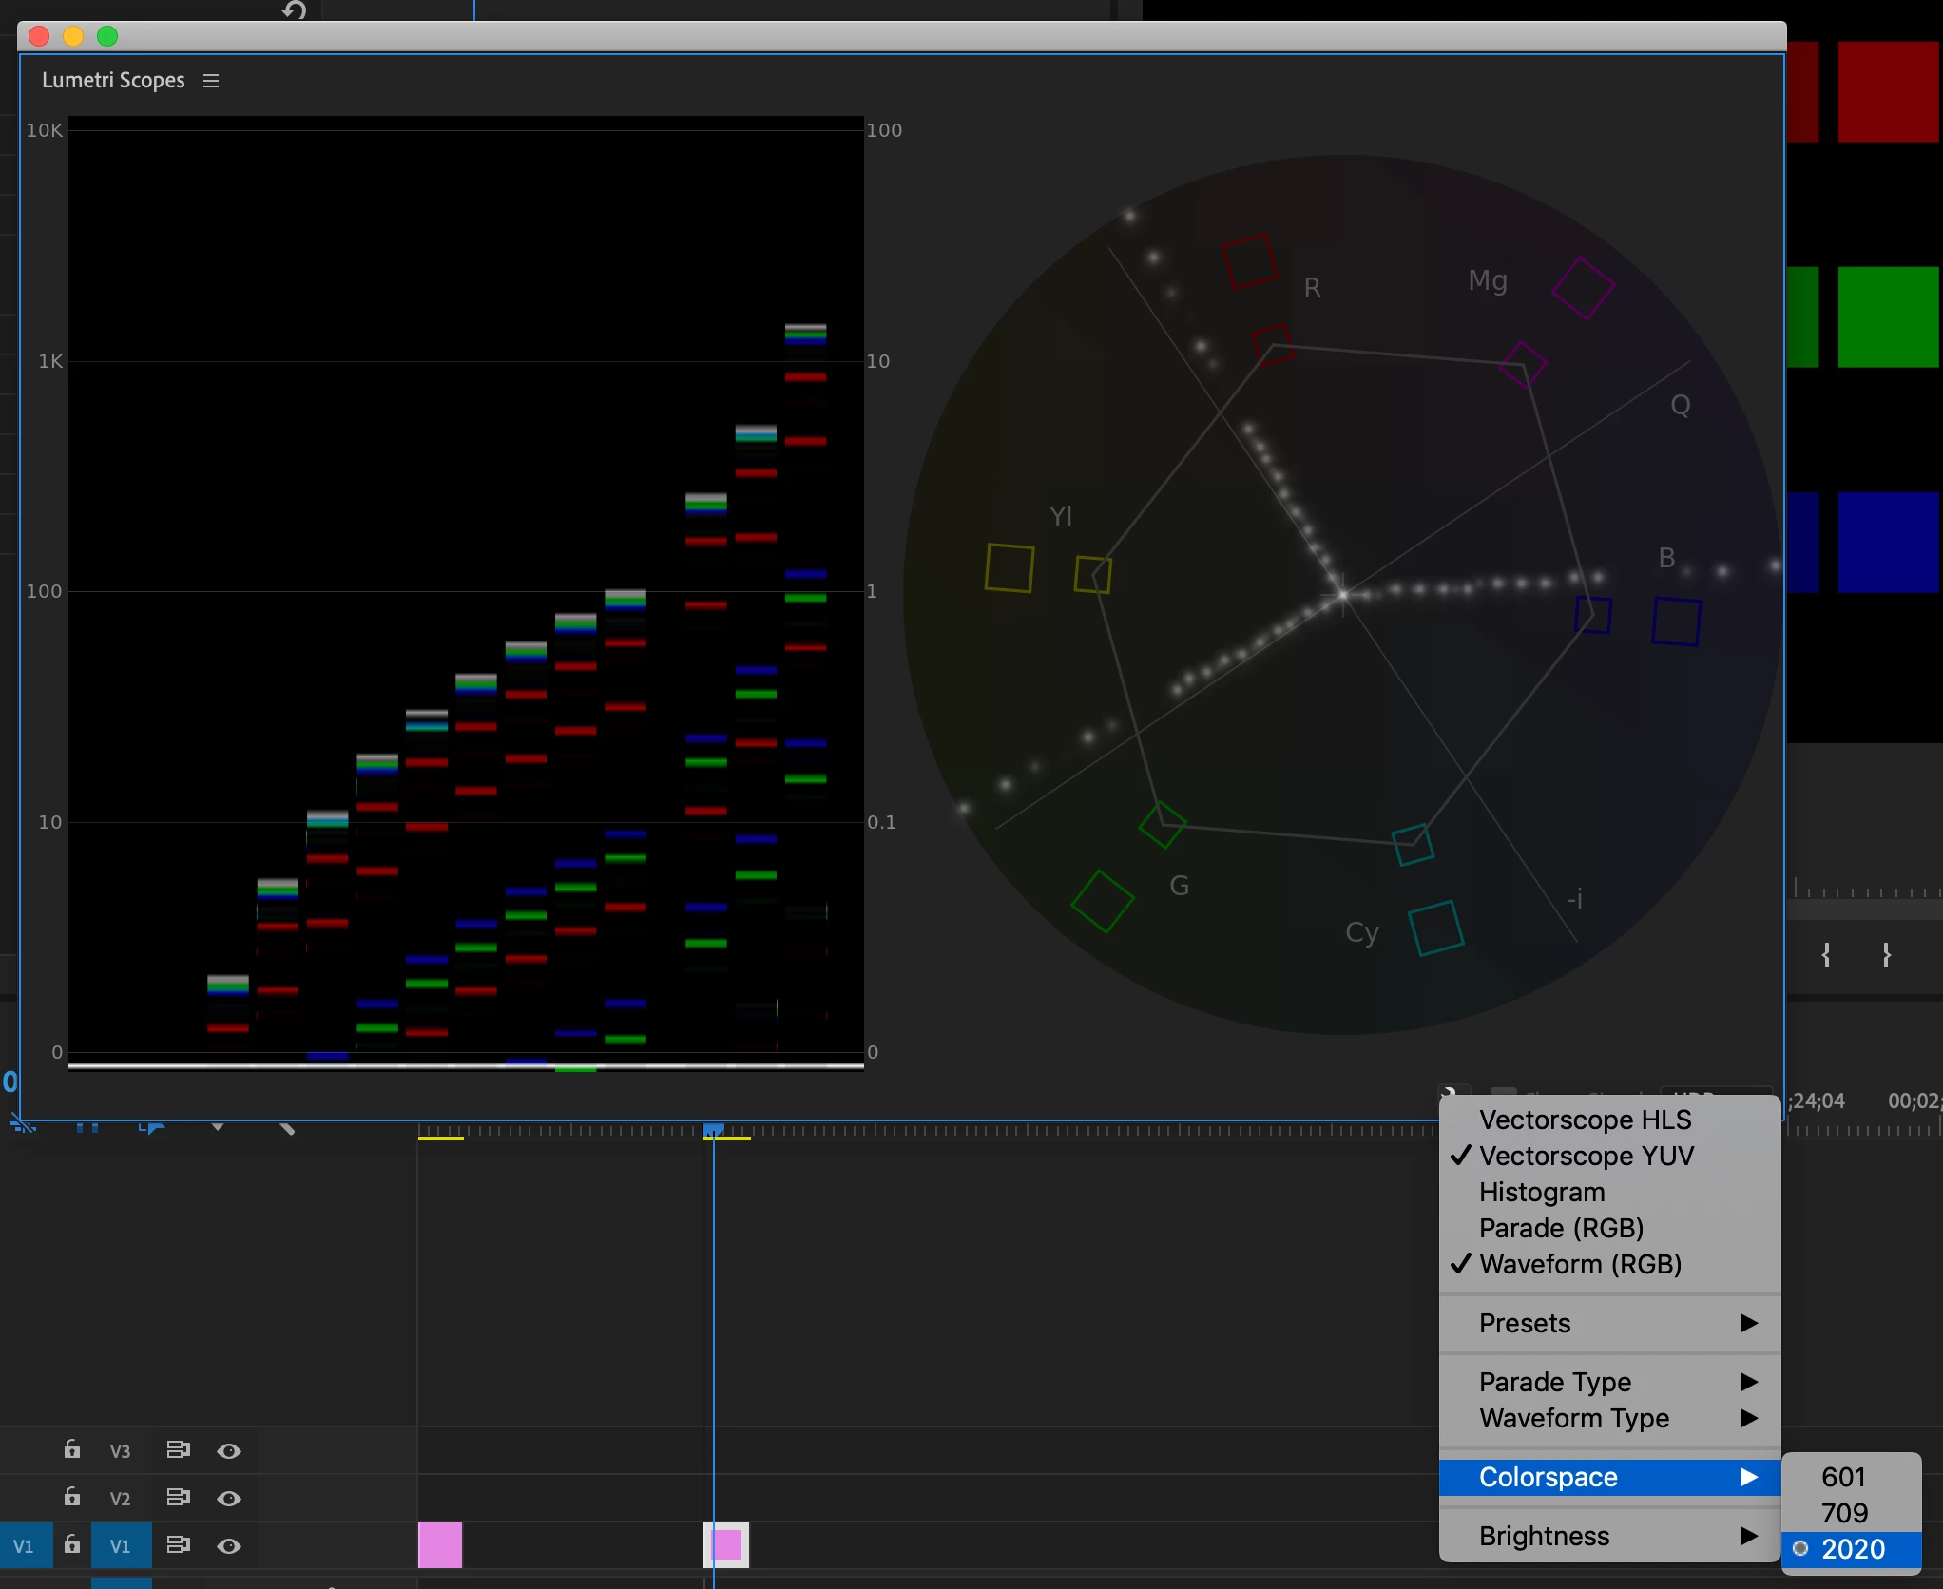
Task: Click the Mark In brace icon
Action: 1825,955
